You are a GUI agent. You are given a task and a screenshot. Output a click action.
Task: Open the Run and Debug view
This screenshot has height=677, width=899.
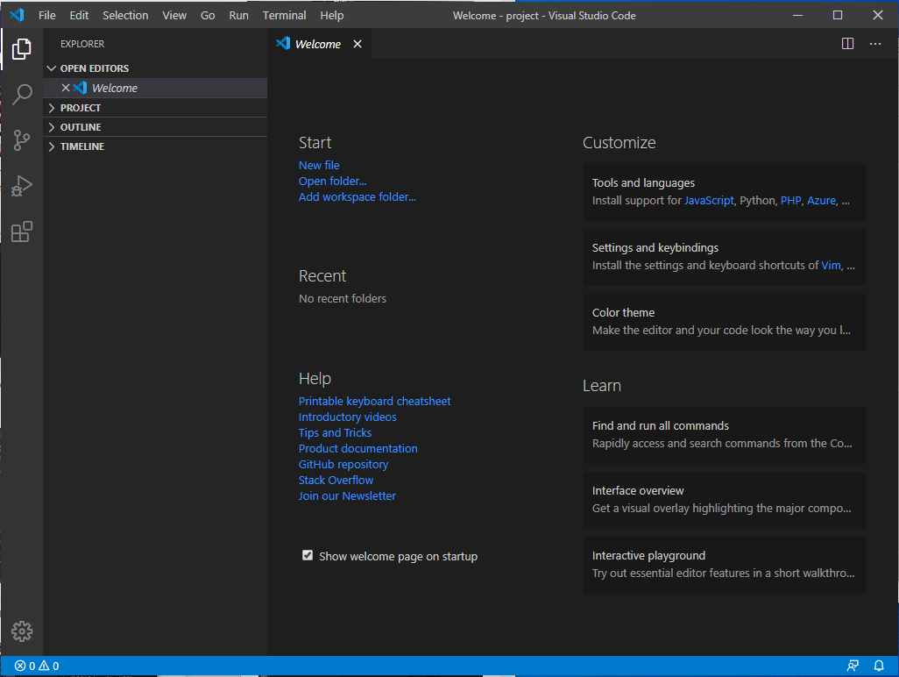click(22, 186)
